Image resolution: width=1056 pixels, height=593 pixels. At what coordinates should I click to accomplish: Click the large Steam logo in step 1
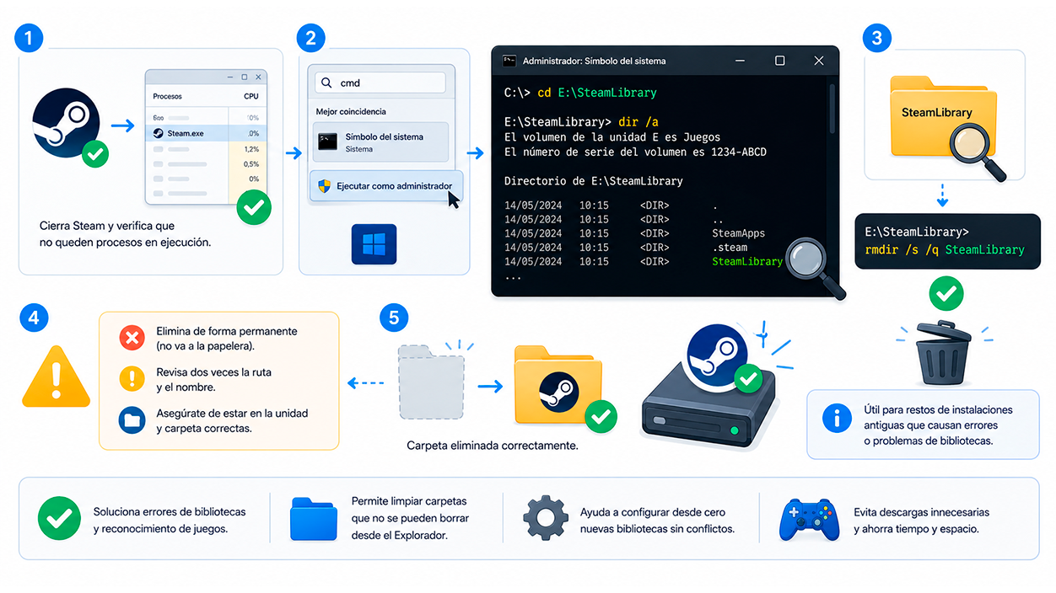66,125
